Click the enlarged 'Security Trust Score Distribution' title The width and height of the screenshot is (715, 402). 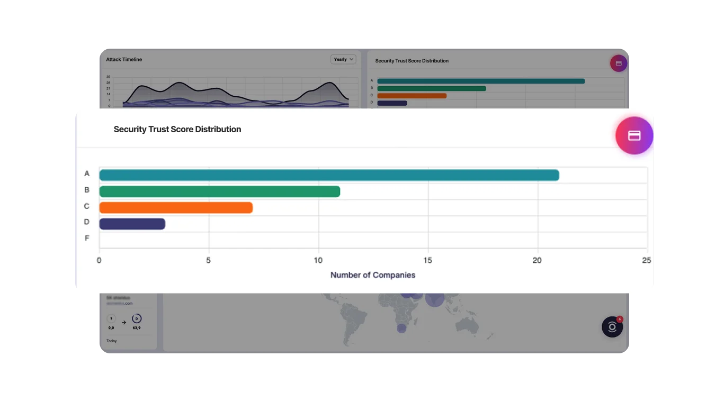[x=177, y=129]
